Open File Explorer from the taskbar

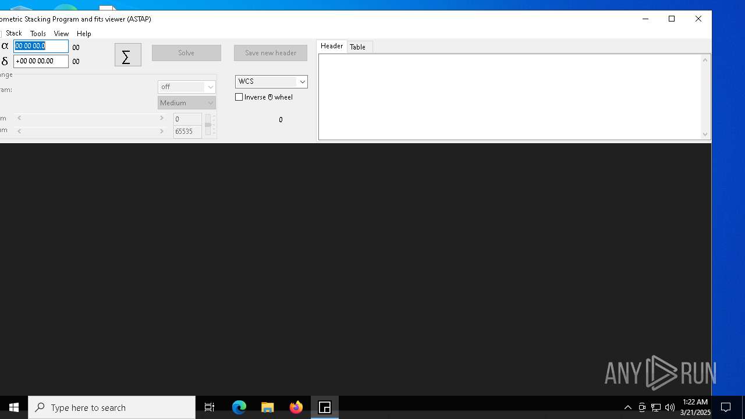click(268, 407)
